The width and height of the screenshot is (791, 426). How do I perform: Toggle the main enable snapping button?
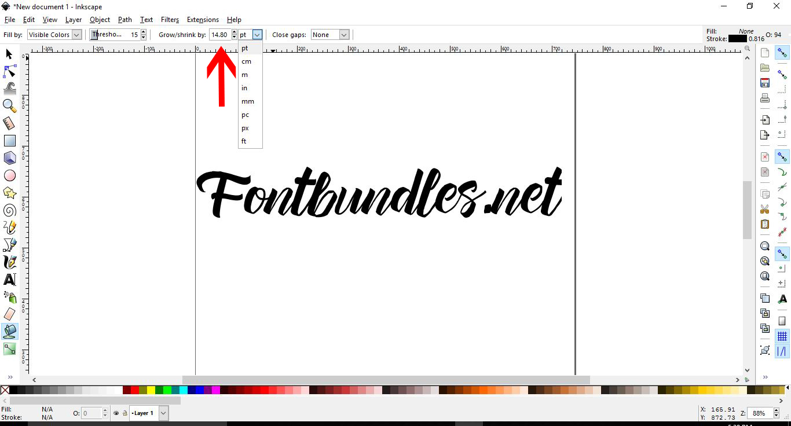click(782, 53)
